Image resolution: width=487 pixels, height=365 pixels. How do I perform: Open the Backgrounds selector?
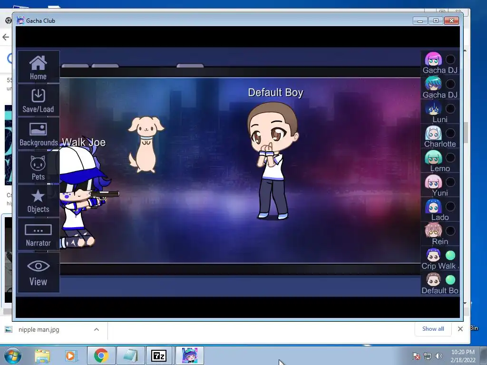(x=38, y=134)
